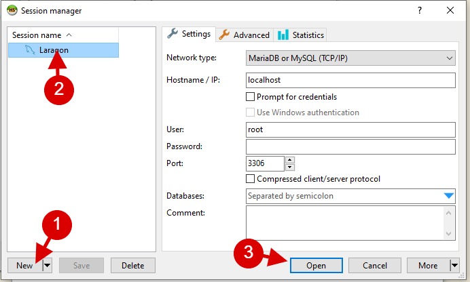
Task: Click the Delete button
Action: click(133, 265)
